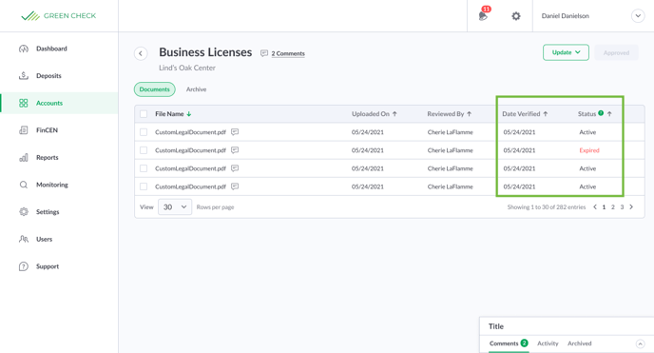Open the gear settings icon in header
The width and height of the screenshot is (654, 353).
pyautogui.click(x=516, y=16)
